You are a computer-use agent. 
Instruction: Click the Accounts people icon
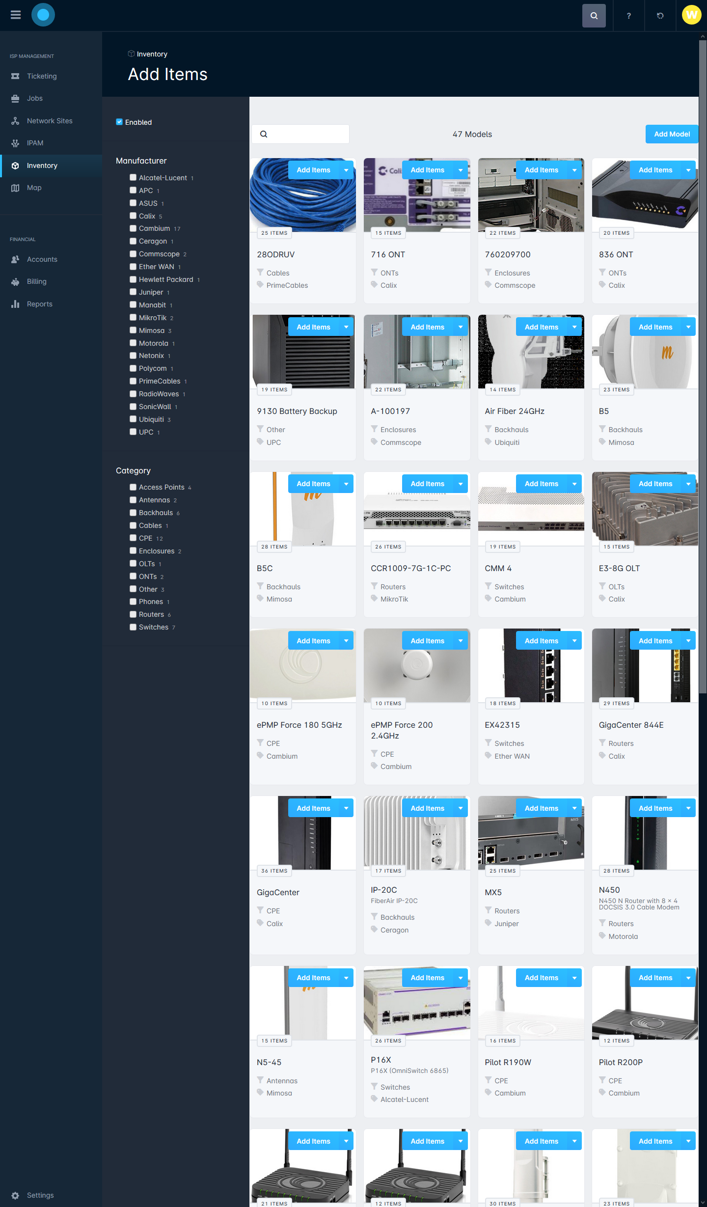(15, 259)
